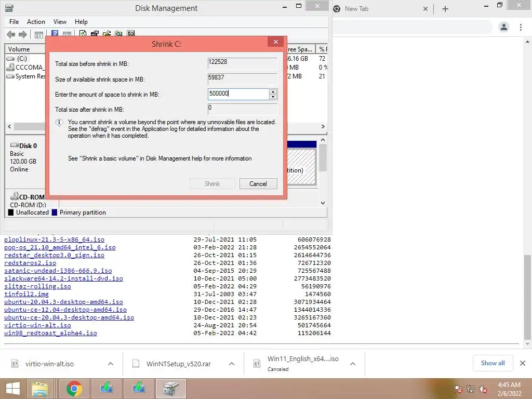The image size is (532, 399).
Task: Click the Volume column header
Action: (25, 49)
